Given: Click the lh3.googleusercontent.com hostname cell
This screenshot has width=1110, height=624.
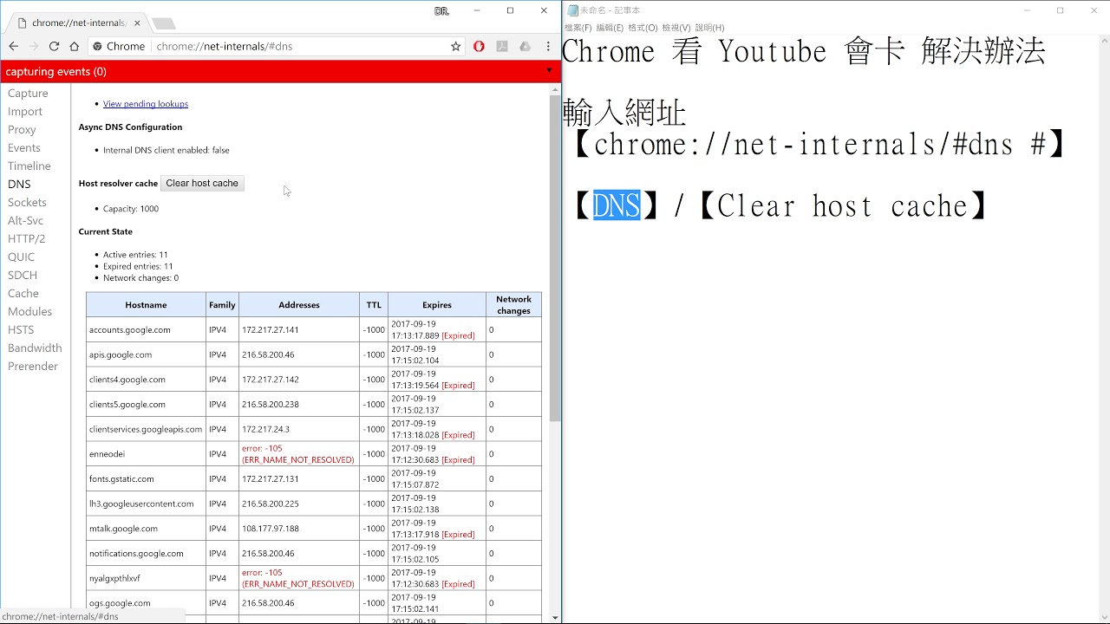Looking at the screenshot, I should tap(146, 504).
